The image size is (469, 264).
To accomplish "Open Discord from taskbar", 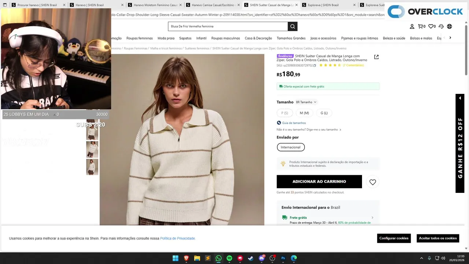I will (x=262, y=258).
